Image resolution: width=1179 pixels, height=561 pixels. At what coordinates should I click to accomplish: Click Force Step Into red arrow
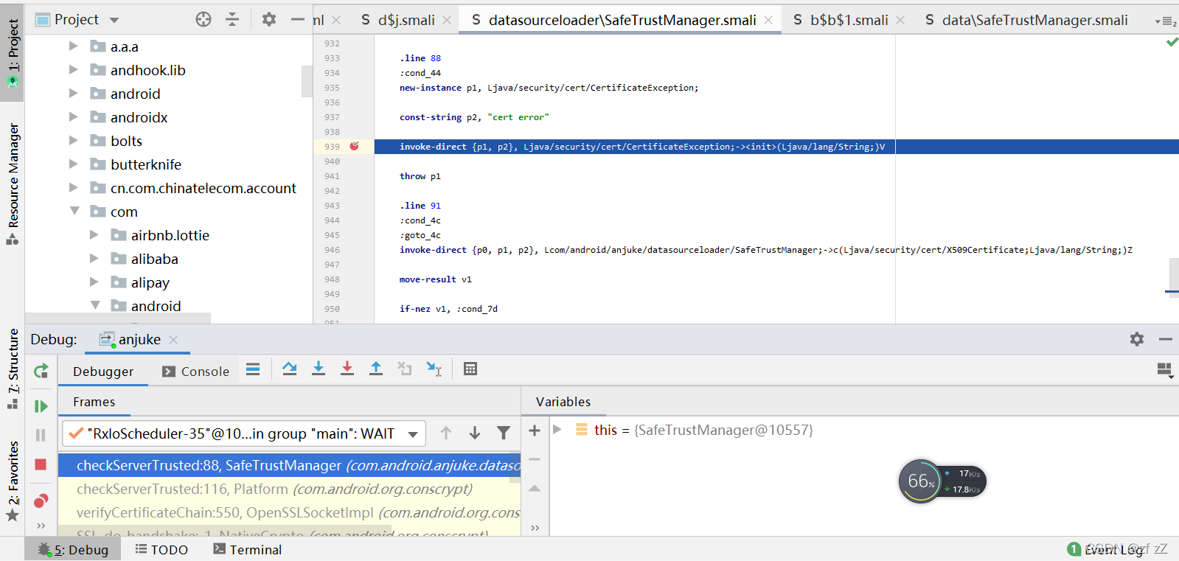pos(347,369)
